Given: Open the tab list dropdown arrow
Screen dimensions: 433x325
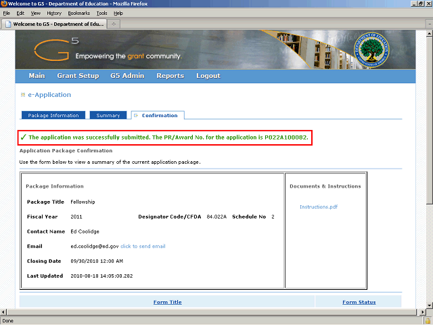Looking at the screenshot, I should pos(430,24).
